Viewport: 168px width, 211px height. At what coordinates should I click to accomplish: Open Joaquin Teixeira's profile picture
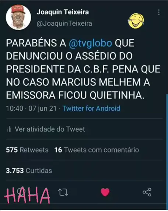pos(18,17)
